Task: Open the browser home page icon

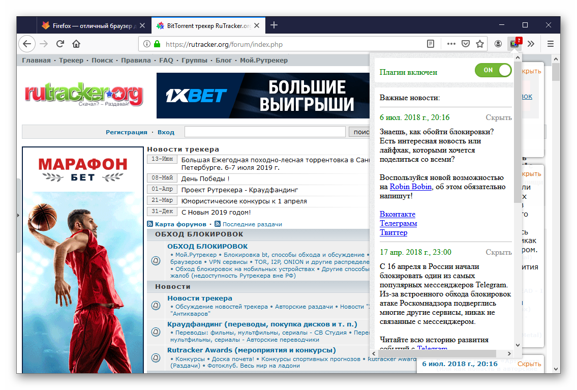Action: [x=76, y=44]
